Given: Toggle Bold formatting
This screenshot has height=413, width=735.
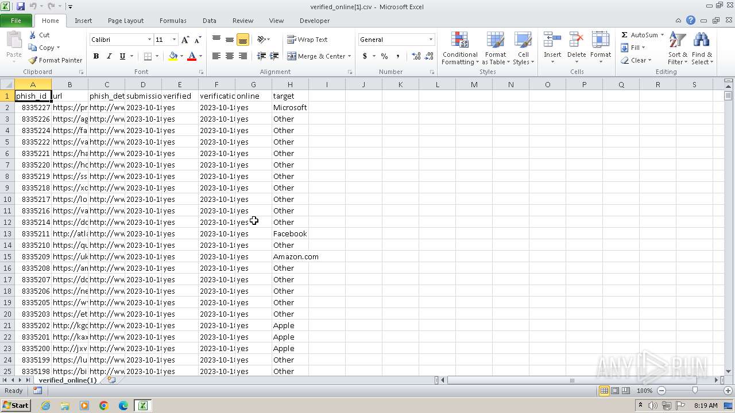Looking at the screenshot, I should [96, 56].
